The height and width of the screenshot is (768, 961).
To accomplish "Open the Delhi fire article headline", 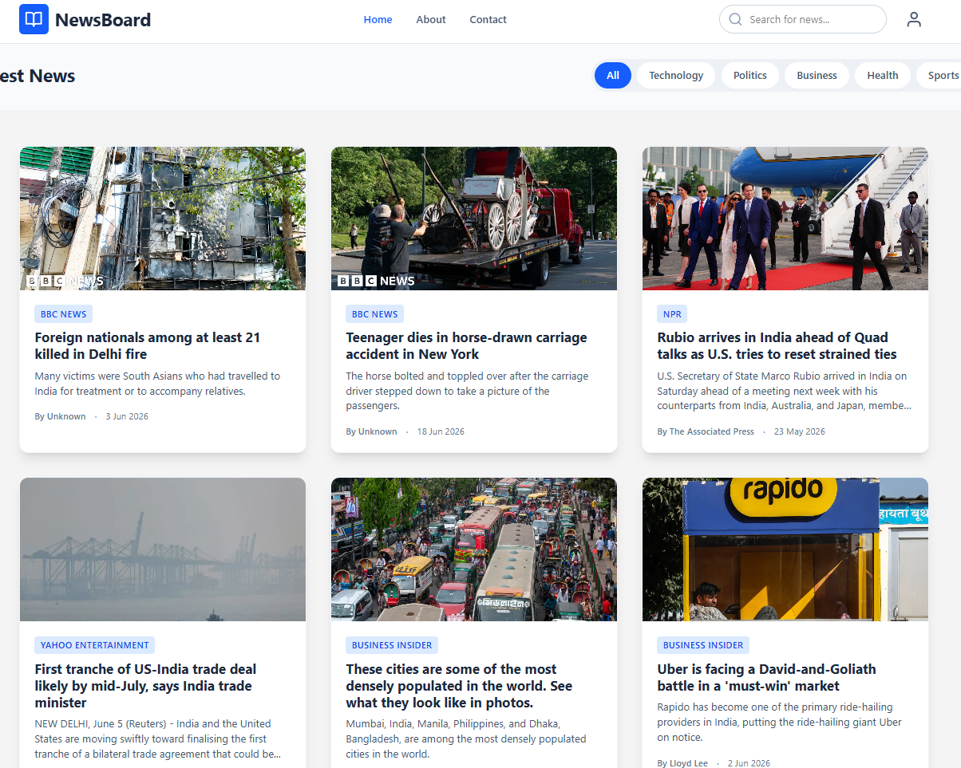I will (148, 346).
